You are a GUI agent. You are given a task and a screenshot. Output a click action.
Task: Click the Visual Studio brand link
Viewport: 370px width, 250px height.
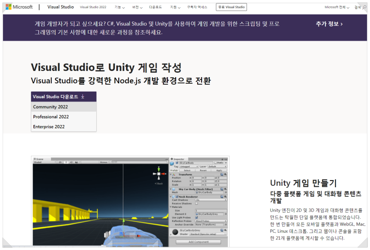coord(60,7)
